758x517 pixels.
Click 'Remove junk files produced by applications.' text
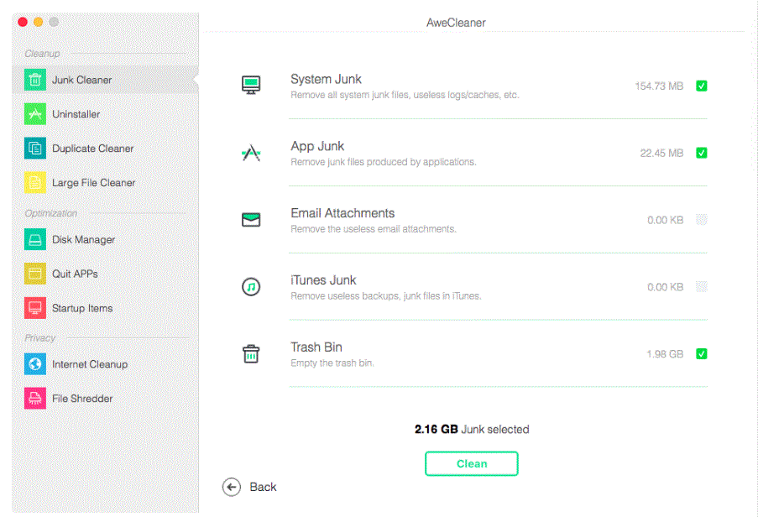tap(384, 162)
